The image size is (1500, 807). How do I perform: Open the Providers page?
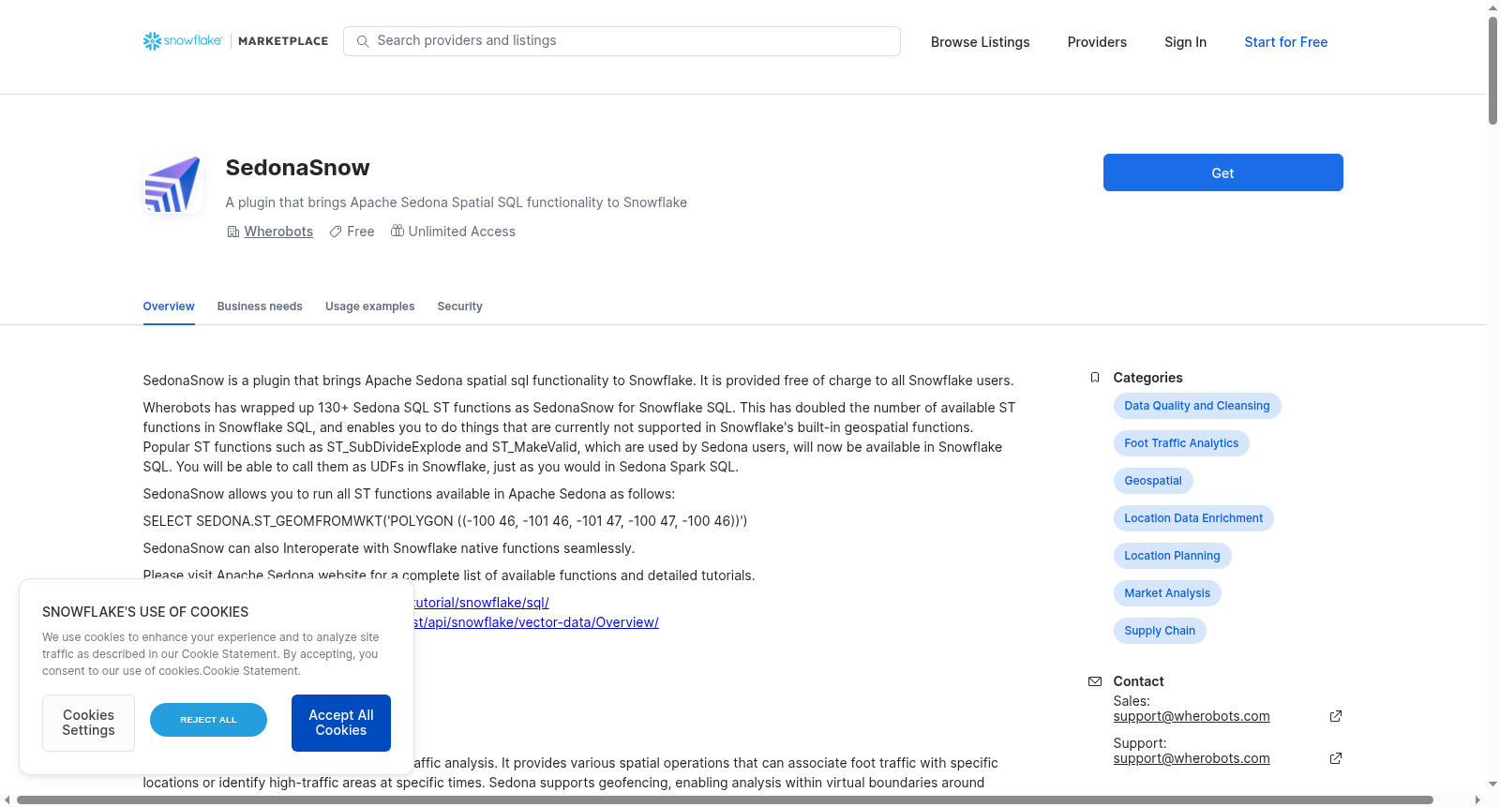(x=1097, y=42)
